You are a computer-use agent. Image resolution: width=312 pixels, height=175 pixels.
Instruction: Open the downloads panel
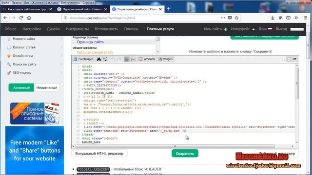pos(273,18)
